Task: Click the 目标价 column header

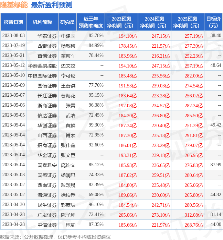Action: 213,22
